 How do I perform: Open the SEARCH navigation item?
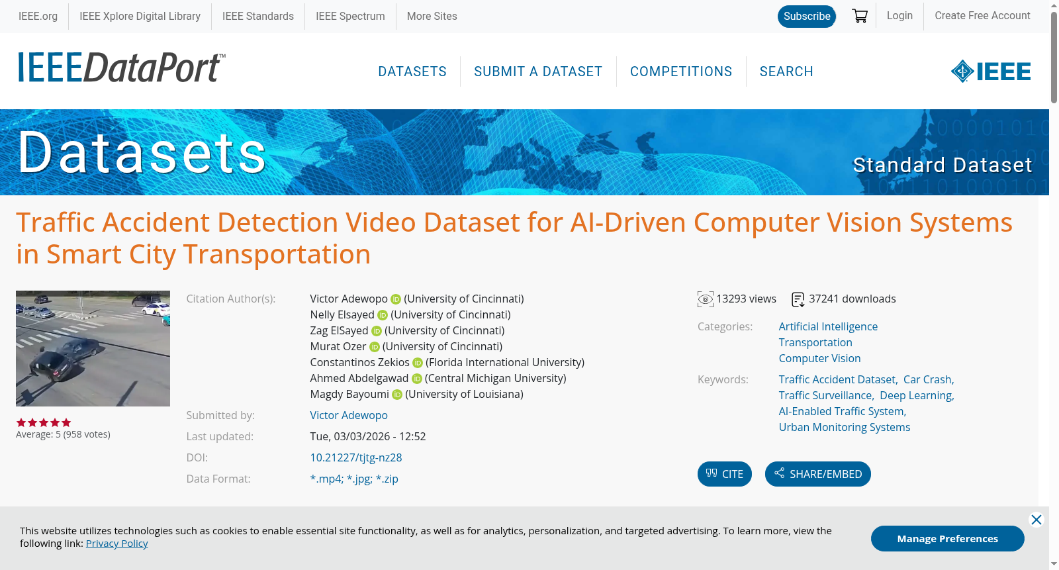point(786,71)
